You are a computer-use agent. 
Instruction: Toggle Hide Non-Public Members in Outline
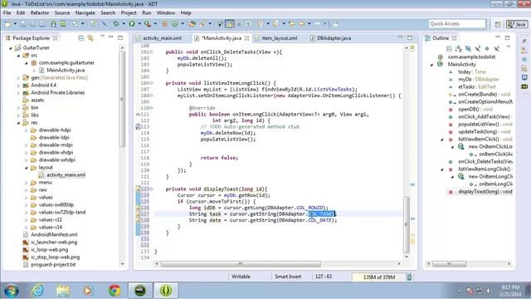(487, 49)
